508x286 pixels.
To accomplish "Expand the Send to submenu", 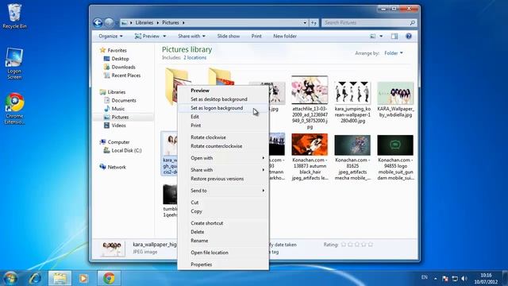I will coord(223,191).
